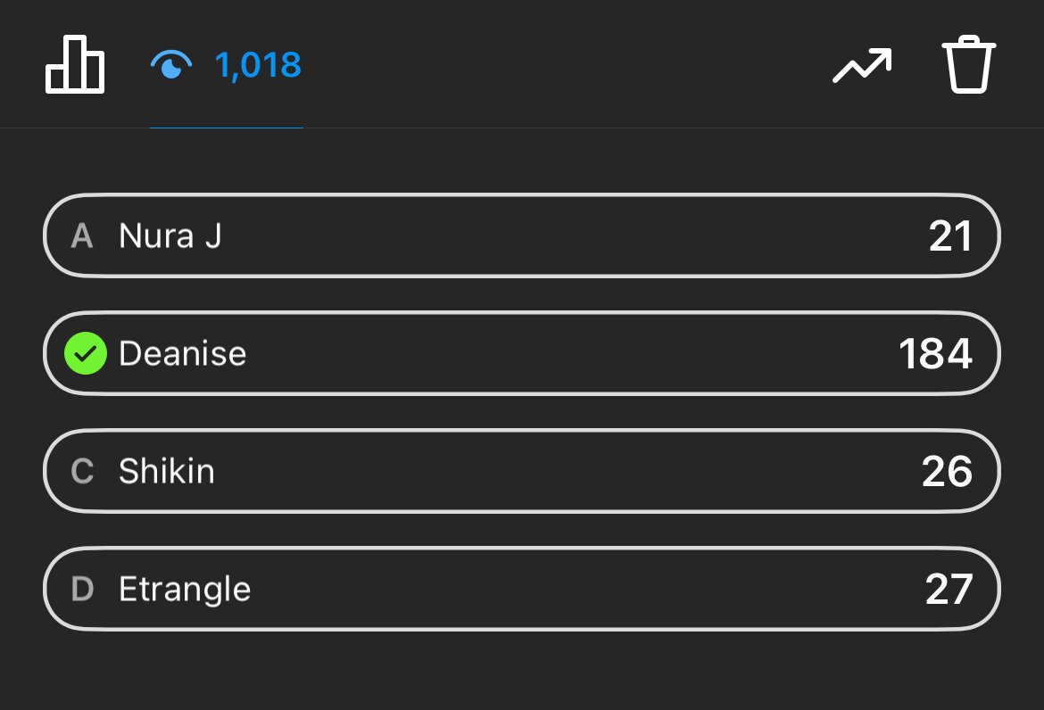Open the trending arrow insights icon

point(862,66)
